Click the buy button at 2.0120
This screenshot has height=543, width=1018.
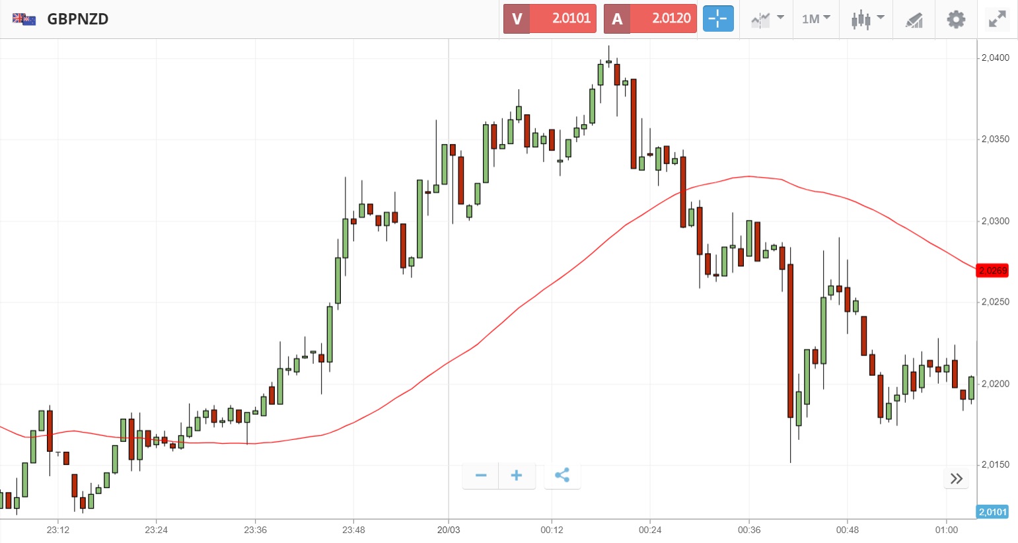tap(650, 18)
